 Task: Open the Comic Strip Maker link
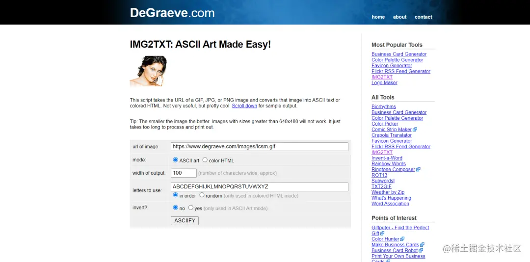pyautogui.click(x=392, y=130)
